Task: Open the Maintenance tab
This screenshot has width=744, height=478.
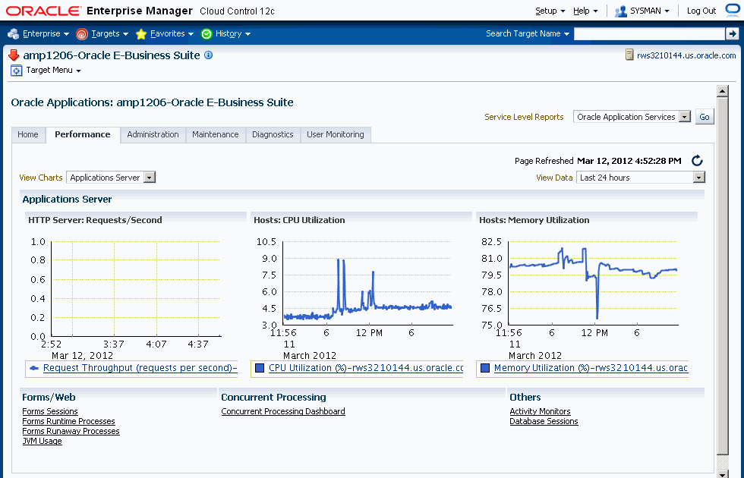Action: [x=216, y=135]
